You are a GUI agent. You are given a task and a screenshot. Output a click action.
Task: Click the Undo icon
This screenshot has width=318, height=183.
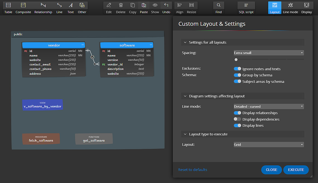point(166,8)
